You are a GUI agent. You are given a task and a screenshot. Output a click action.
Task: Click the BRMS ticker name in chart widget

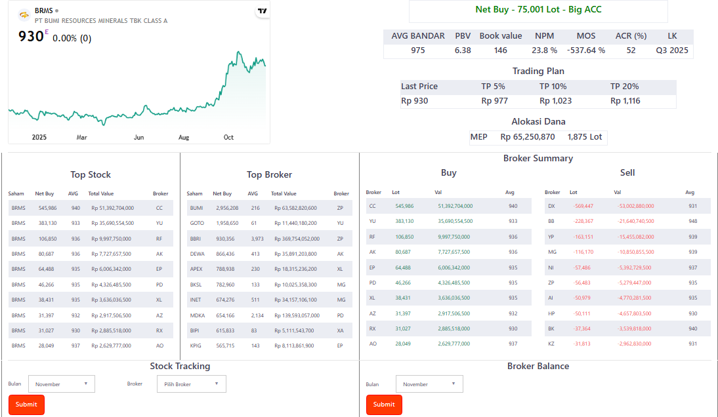point(43,11)
